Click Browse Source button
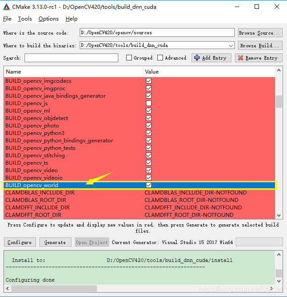Viewport: 287px width, 297px height. (x=260, y=33)
